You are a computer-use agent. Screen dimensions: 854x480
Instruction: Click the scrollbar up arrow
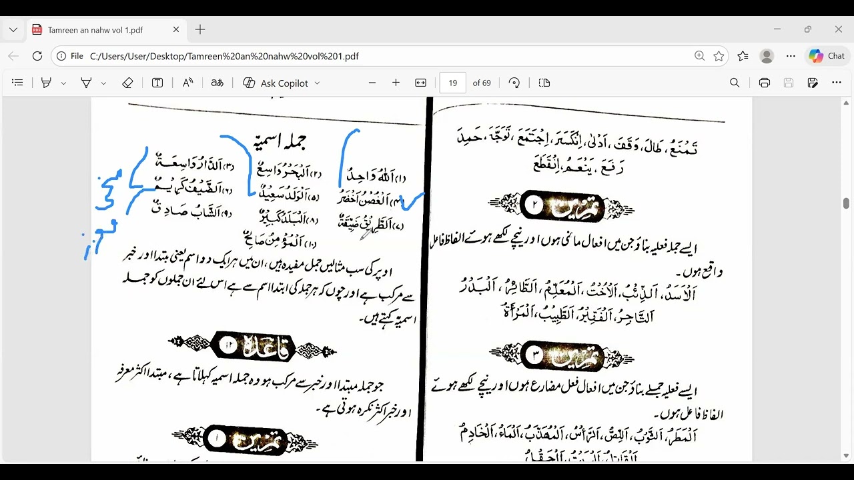(846, 103)
